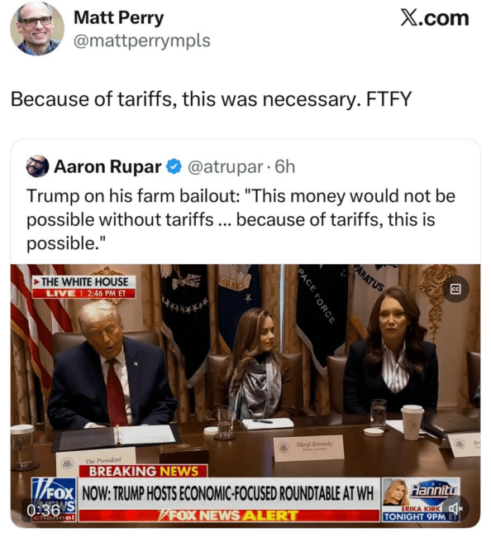Viewport: 491px width, 538px height.
Task: Click the X.com logo text
Action: [434, 18]
